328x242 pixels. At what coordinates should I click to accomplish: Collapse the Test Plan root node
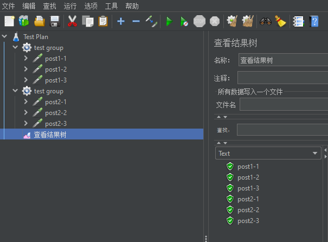(4, 36)
